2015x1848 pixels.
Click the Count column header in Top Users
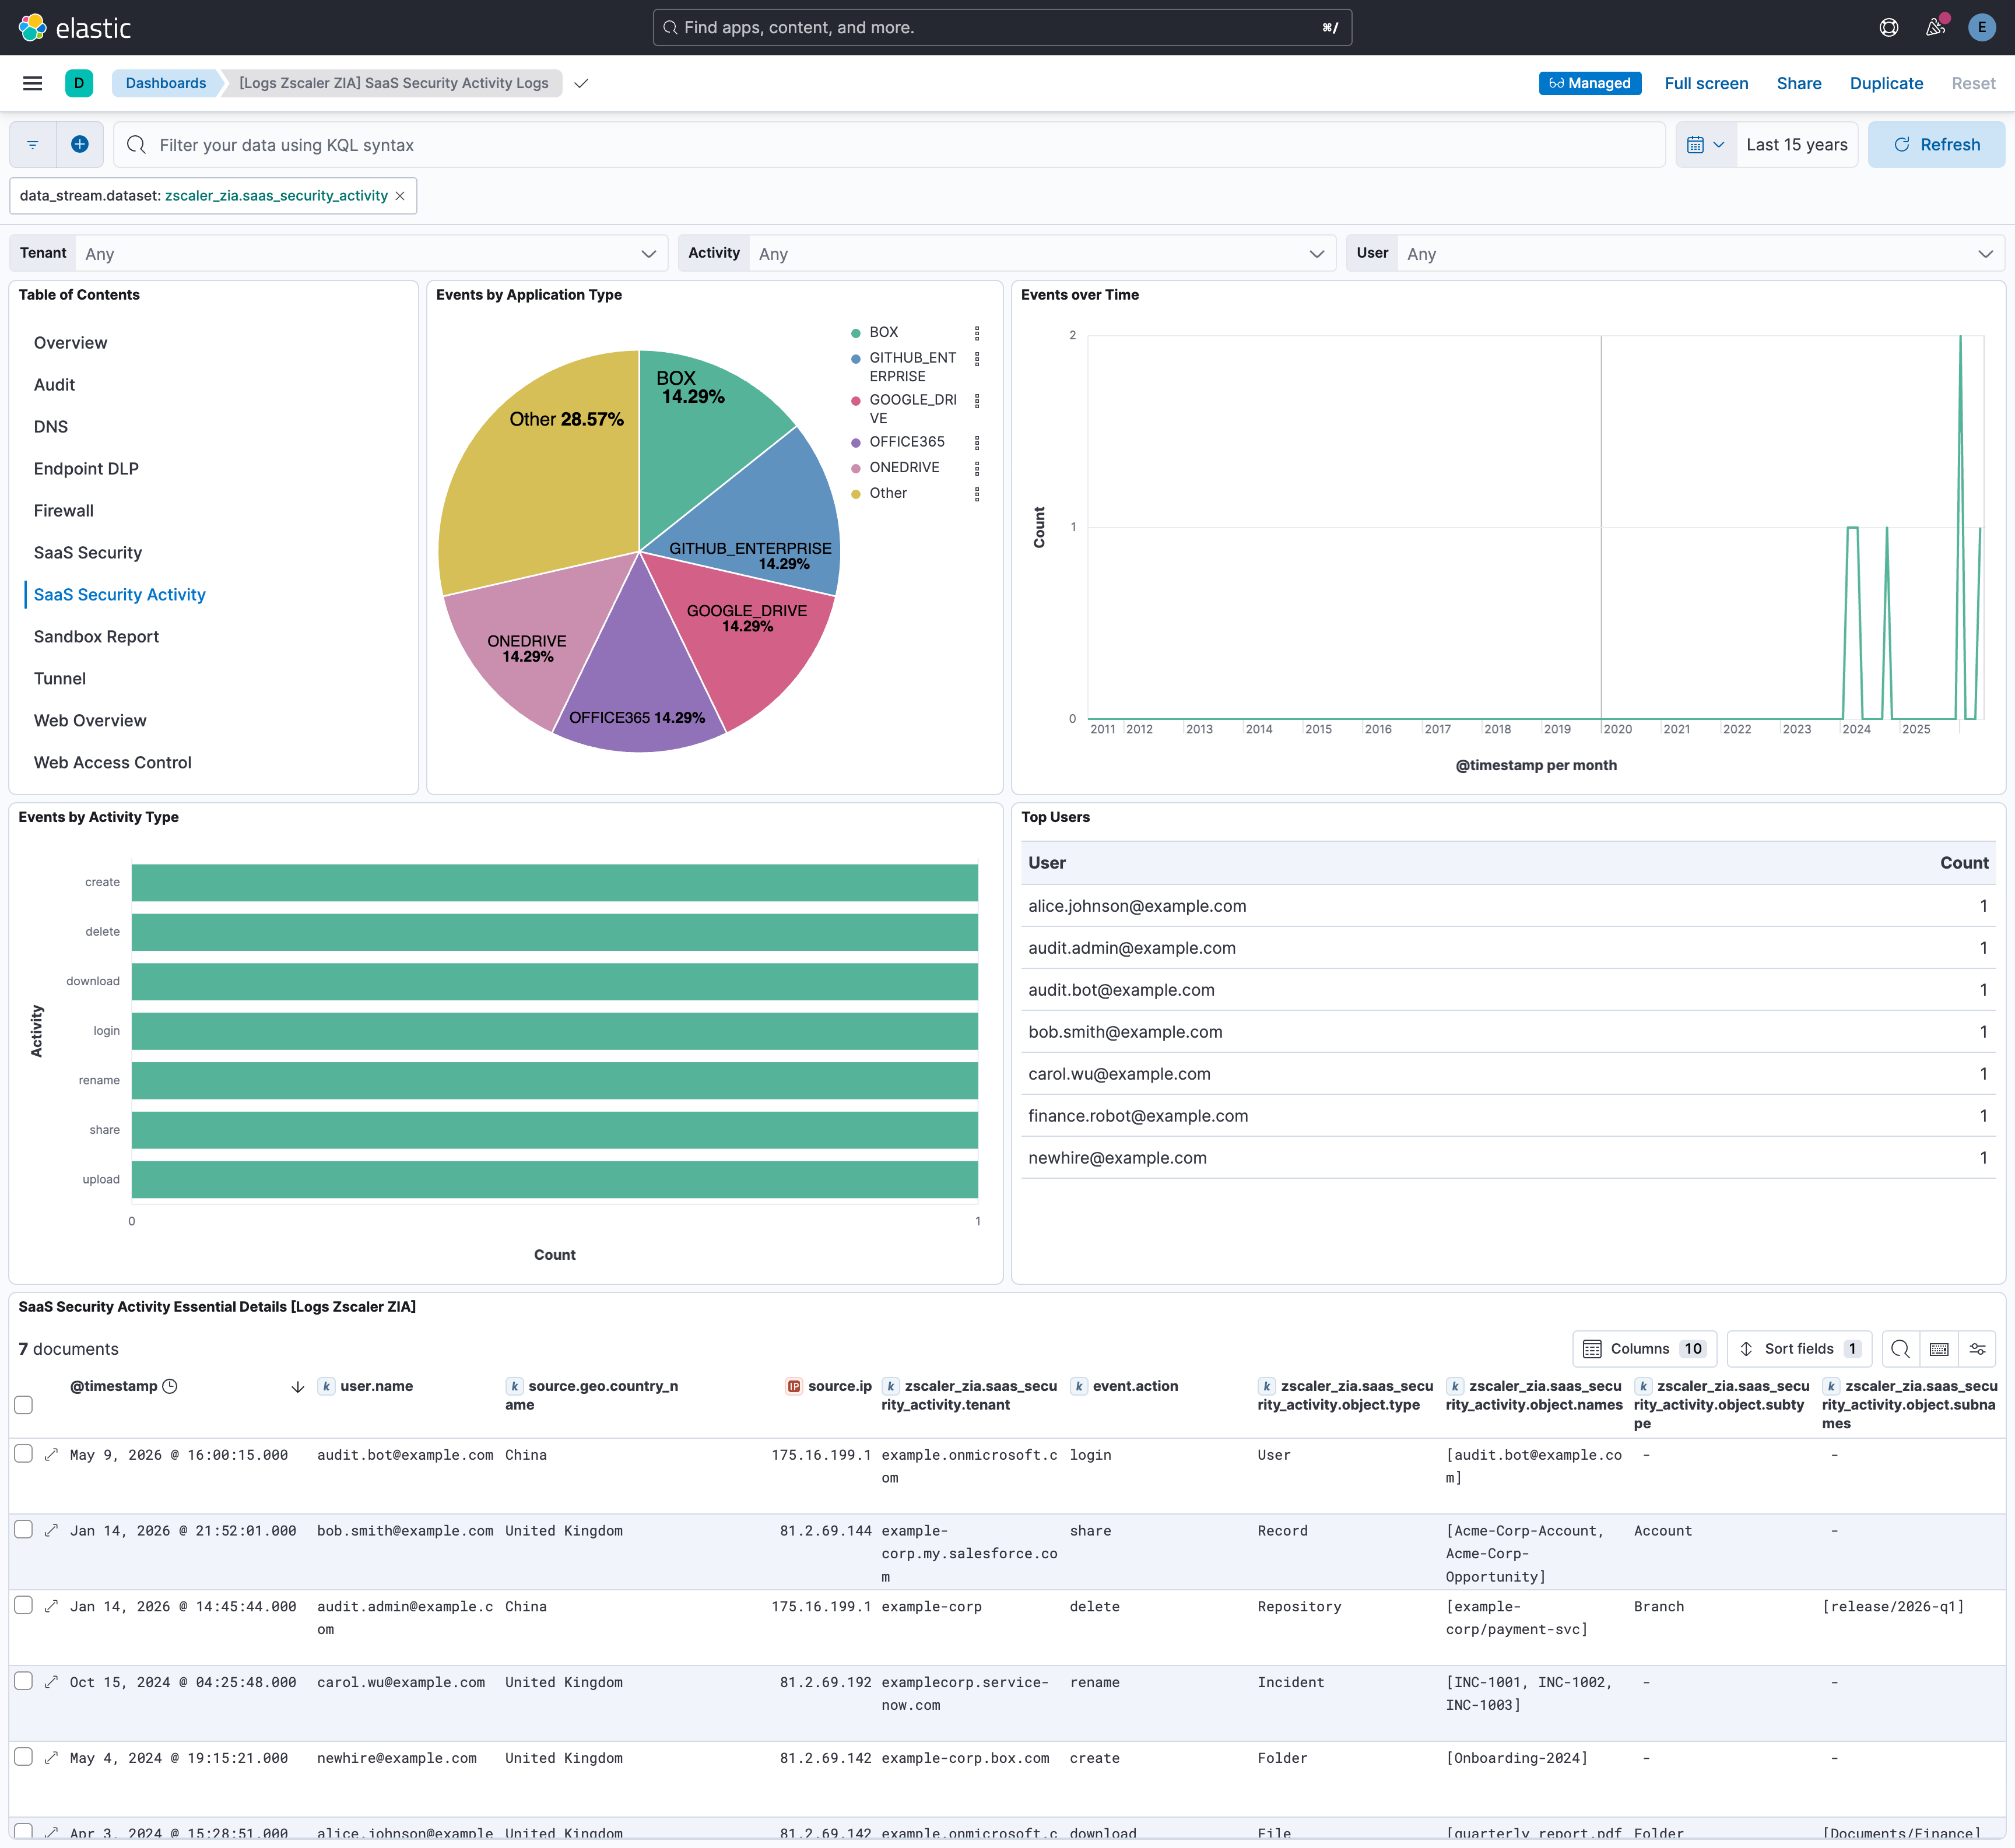click(1964, 863)
